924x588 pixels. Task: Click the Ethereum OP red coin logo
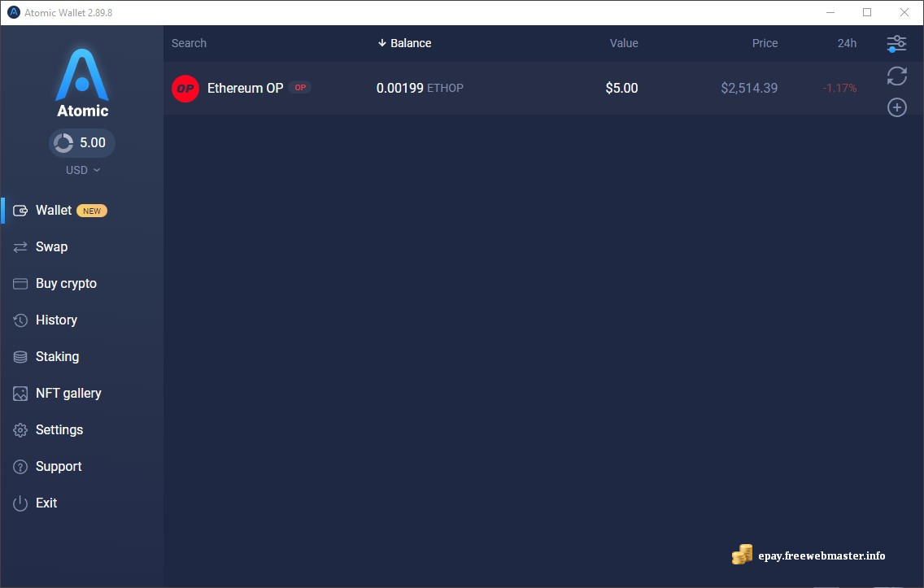pyautogui.click(x=185, y=89)
